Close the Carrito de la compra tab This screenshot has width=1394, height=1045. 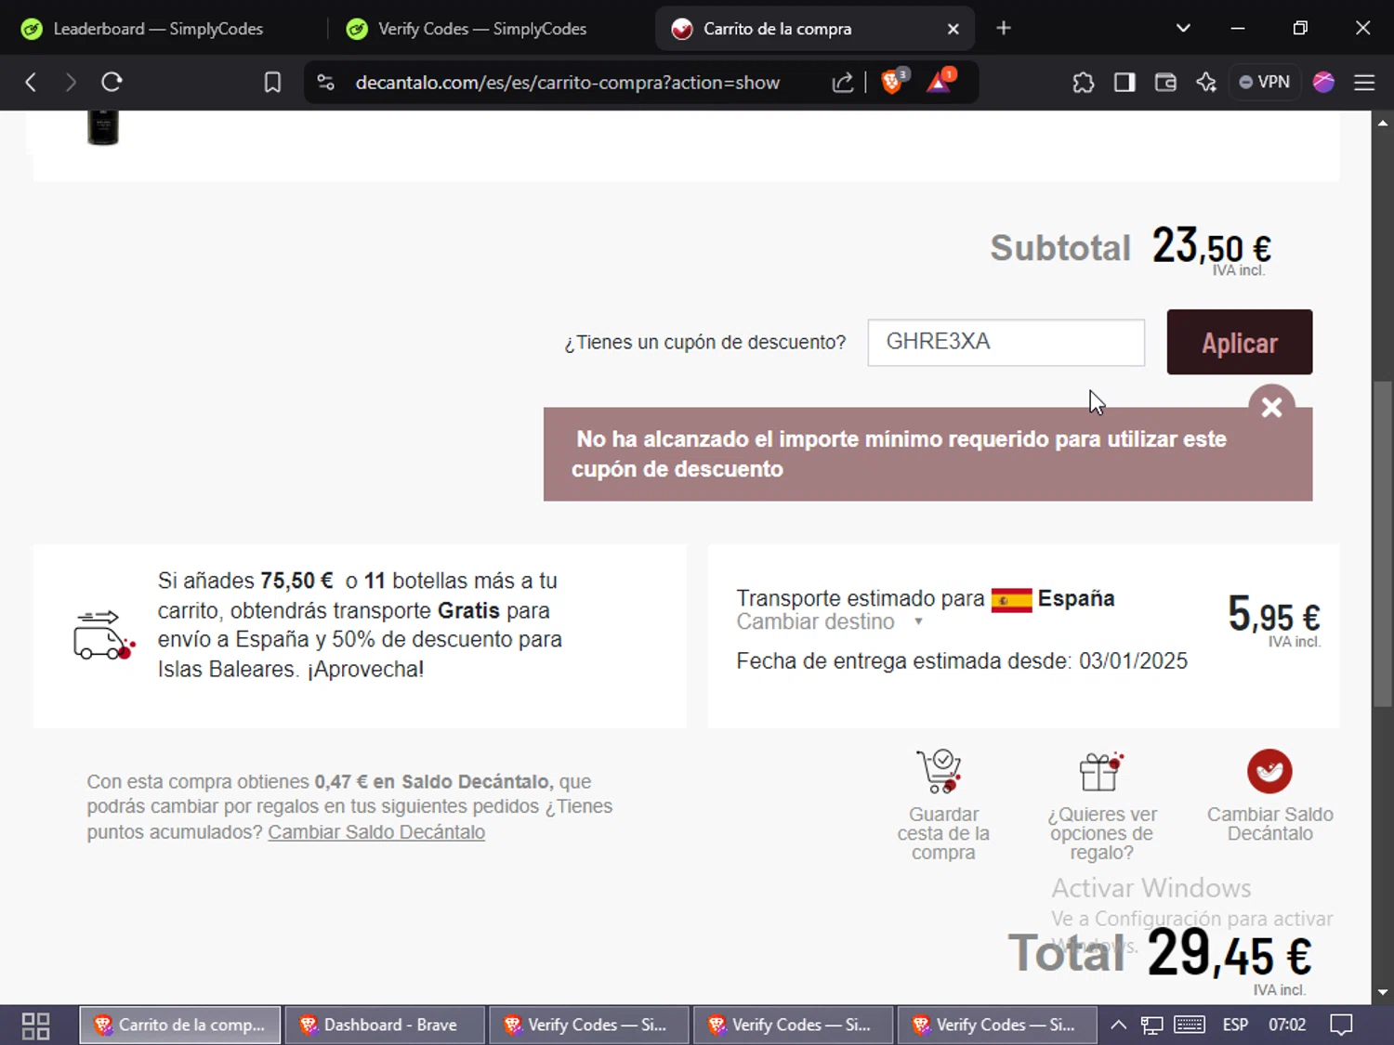click(x=953, y=29)
